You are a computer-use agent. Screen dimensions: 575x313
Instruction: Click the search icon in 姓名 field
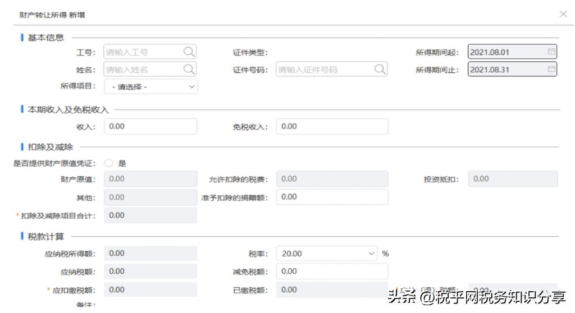point(189,69)
